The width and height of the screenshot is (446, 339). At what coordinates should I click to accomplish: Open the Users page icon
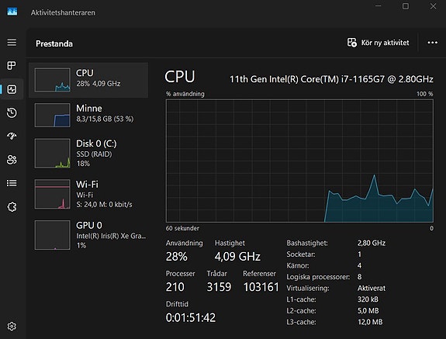(x=12, y=160)
